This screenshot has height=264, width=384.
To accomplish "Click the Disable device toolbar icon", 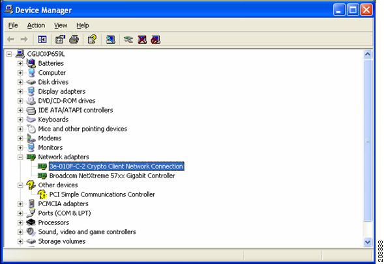I will point(156,39).
